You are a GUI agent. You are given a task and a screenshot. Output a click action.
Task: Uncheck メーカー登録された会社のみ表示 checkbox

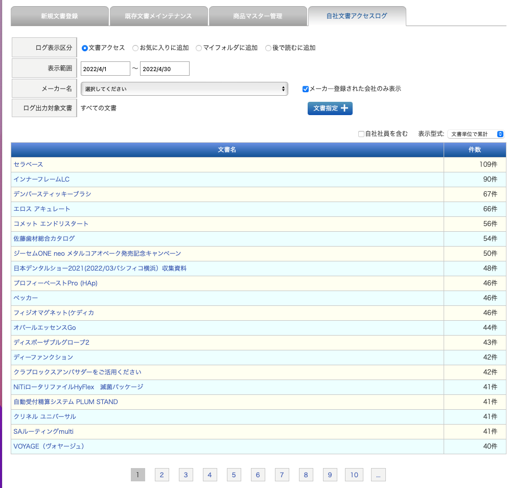pyautogui.click(x=306, y=89)
